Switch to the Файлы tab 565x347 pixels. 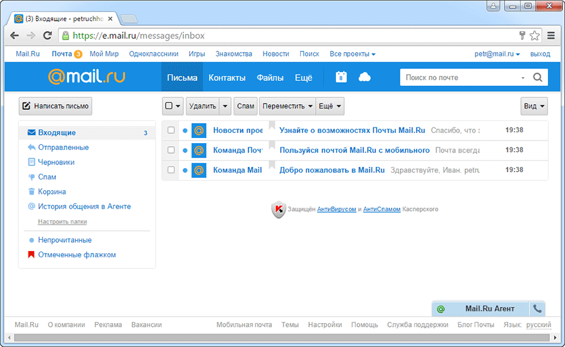click(x=270, y=77)
